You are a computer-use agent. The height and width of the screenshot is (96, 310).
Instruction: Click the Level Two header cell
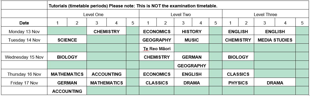pyautogui.click(x=181, y=14)
